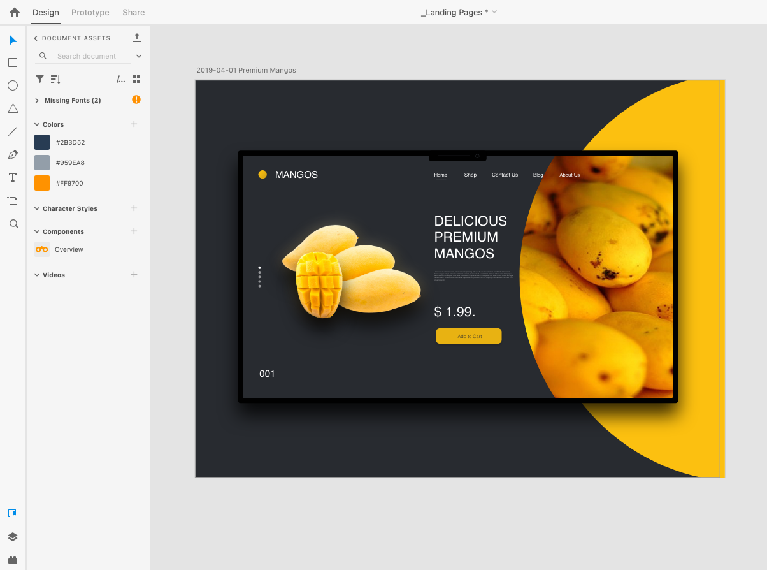The image size is (767, 570).
Task: Select the Line tool
Action: point(12,131)
